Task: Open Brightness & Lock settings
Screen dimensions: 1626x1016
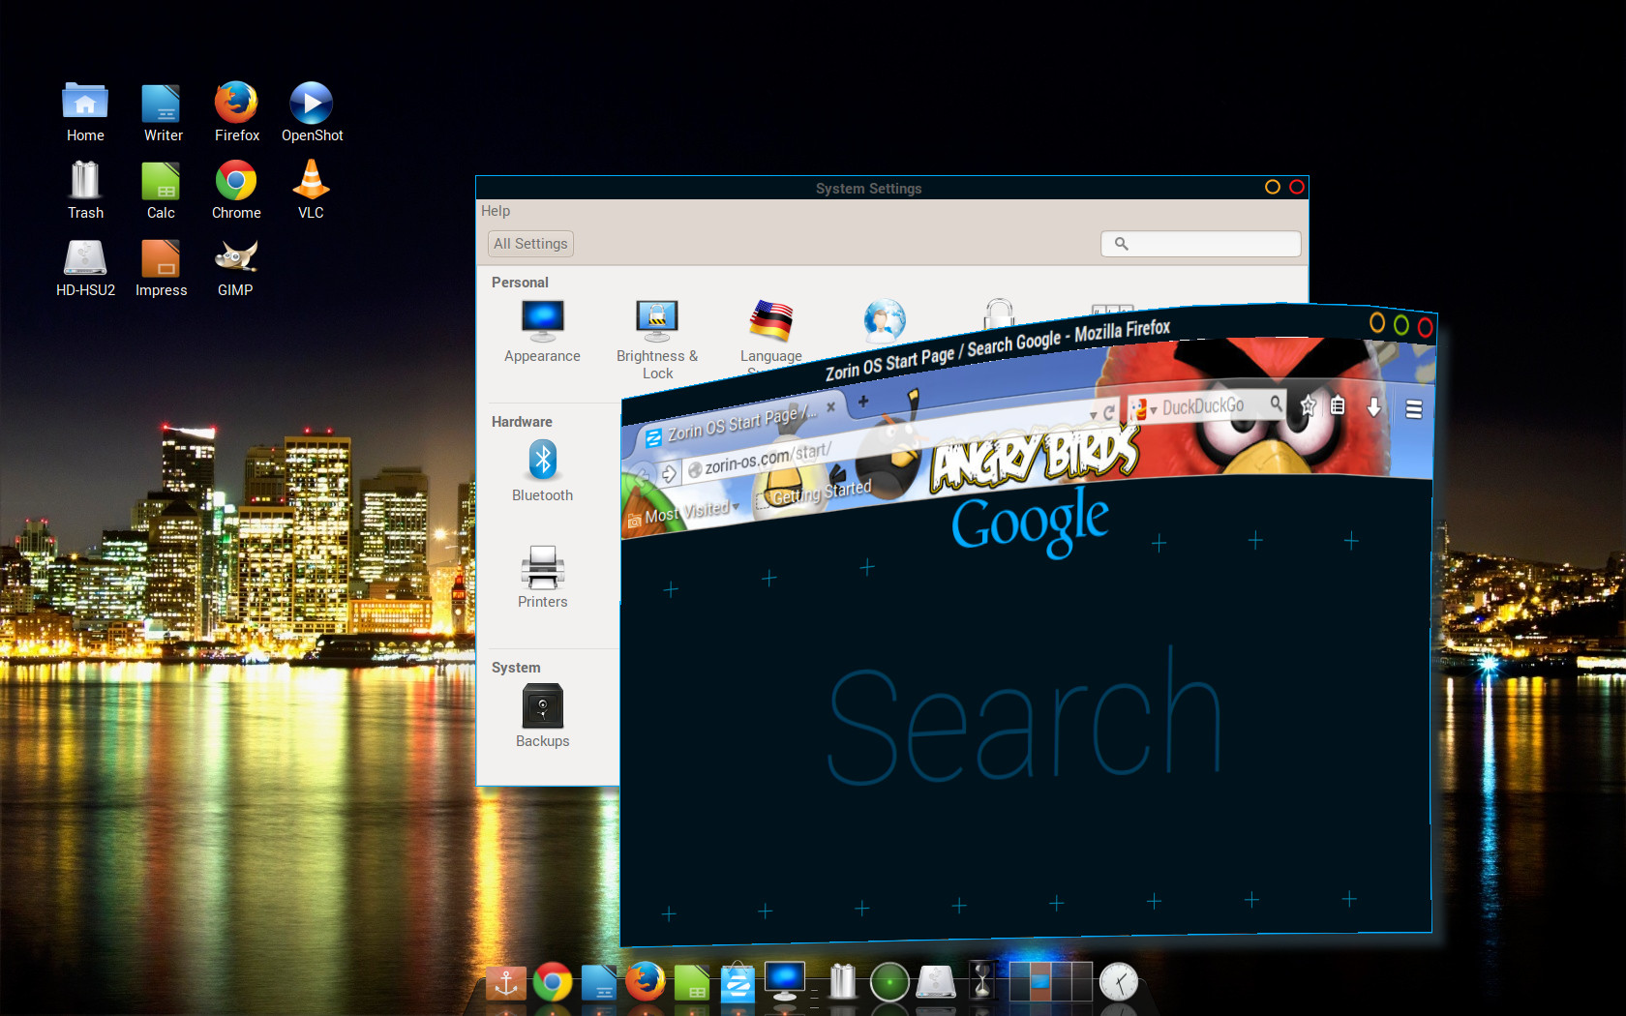Action: coord(657,334)
